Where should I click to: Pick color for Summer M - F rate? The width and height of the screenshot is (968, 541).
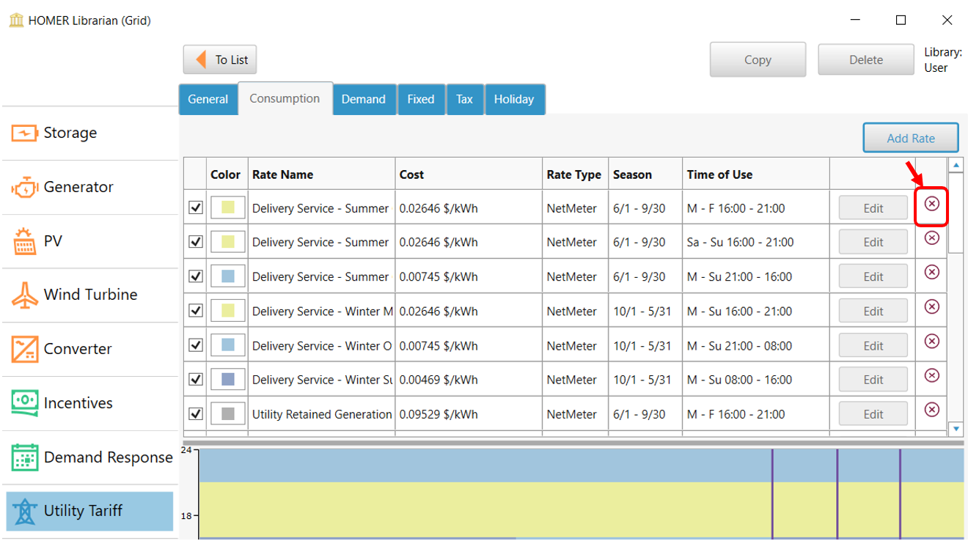click(227, 207)
